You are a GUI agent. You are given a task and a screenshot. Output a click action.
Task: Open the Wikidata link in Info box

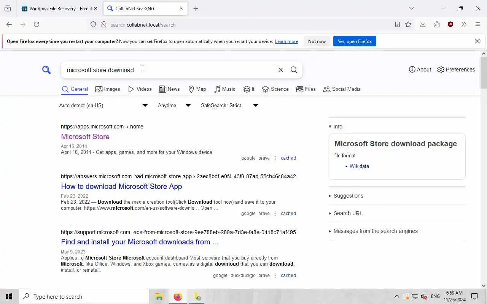click(359, 166)
